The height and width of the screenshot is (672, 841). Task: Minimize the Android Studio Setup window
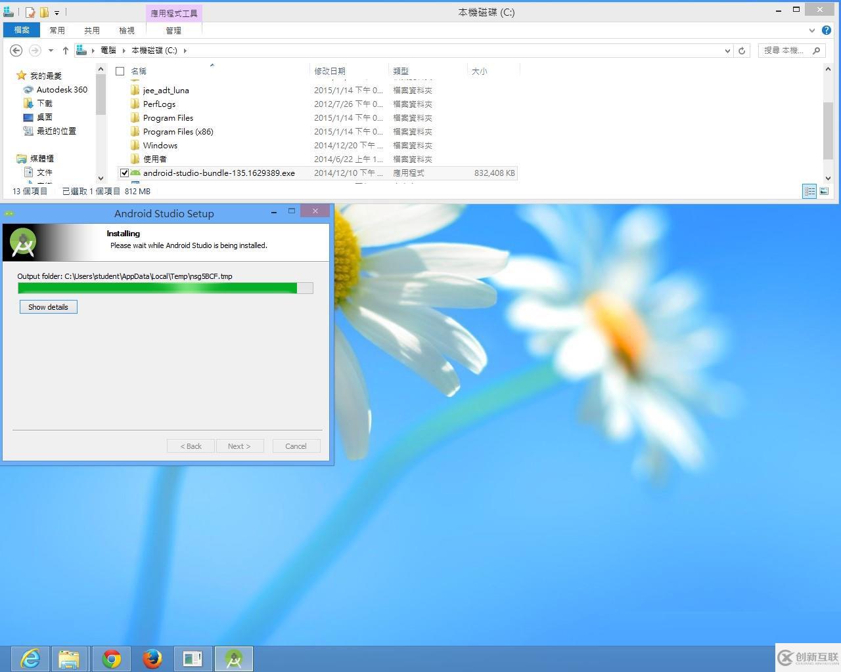(274, 211)
